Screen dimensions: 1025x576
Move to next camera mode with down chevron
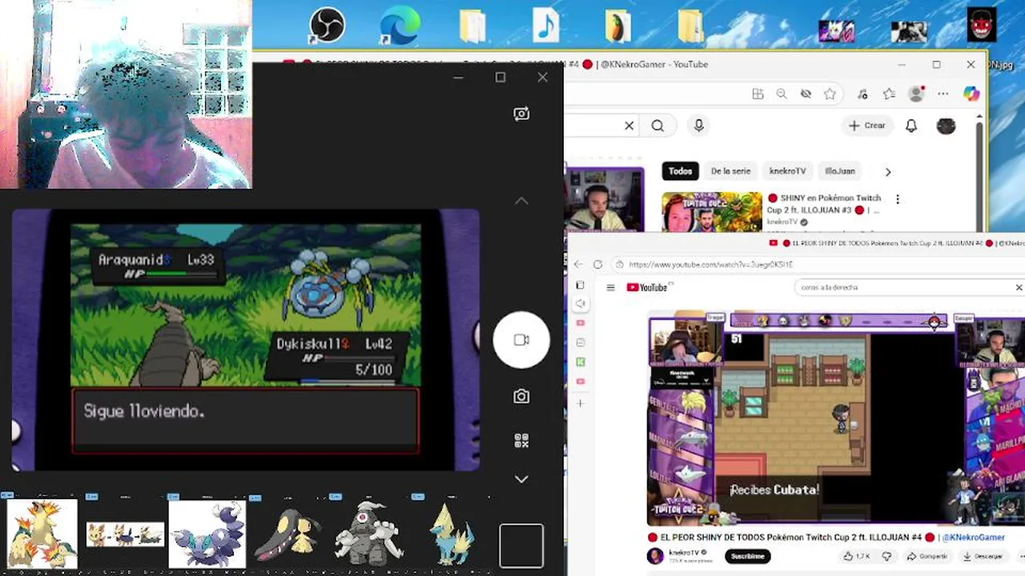pyautogui.click(x=521, y=478)
